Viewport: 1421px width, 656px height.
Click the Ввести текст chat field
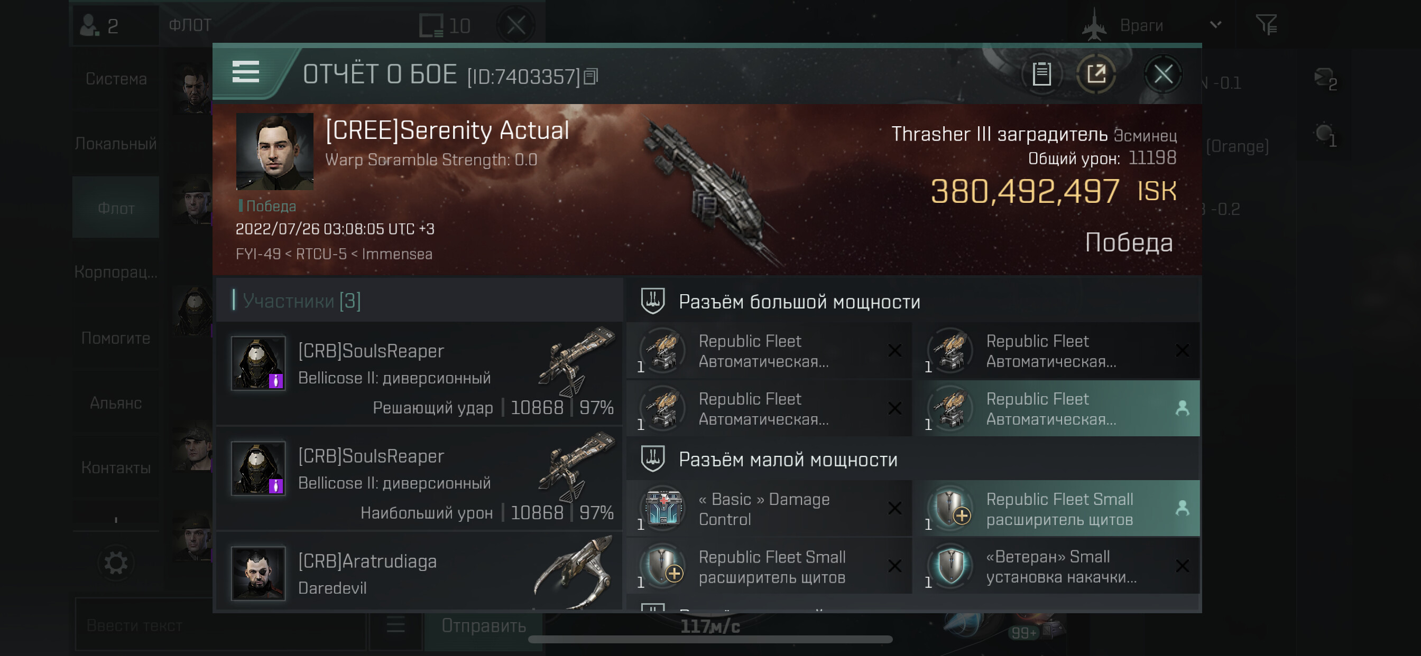(220, 626)
